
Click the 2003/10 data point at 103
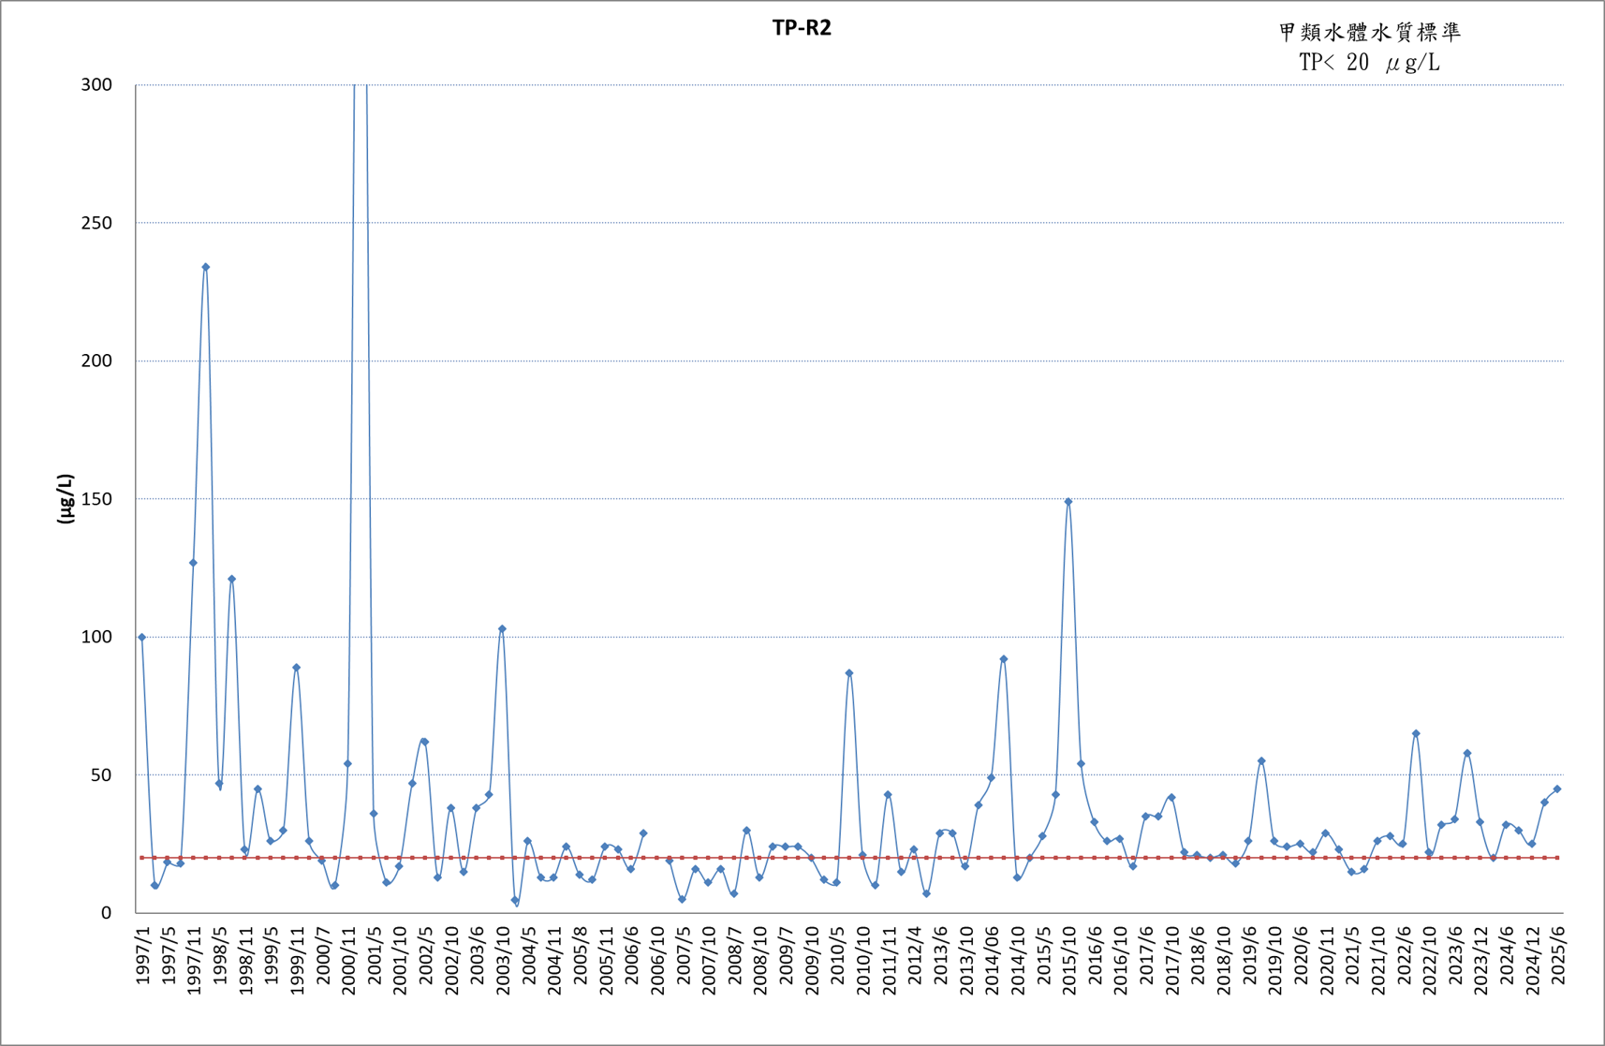click(x=502, y=629)
